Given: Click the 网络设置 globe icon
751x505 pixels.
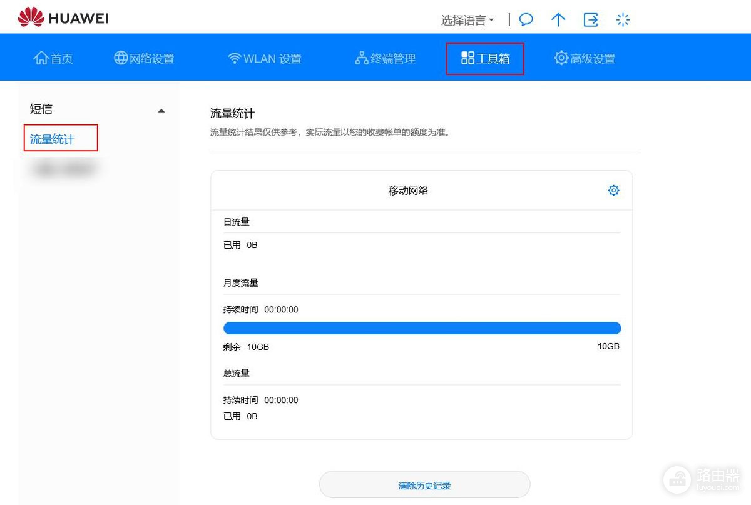Looking at the screenshot, I should (x=121, y=58).
